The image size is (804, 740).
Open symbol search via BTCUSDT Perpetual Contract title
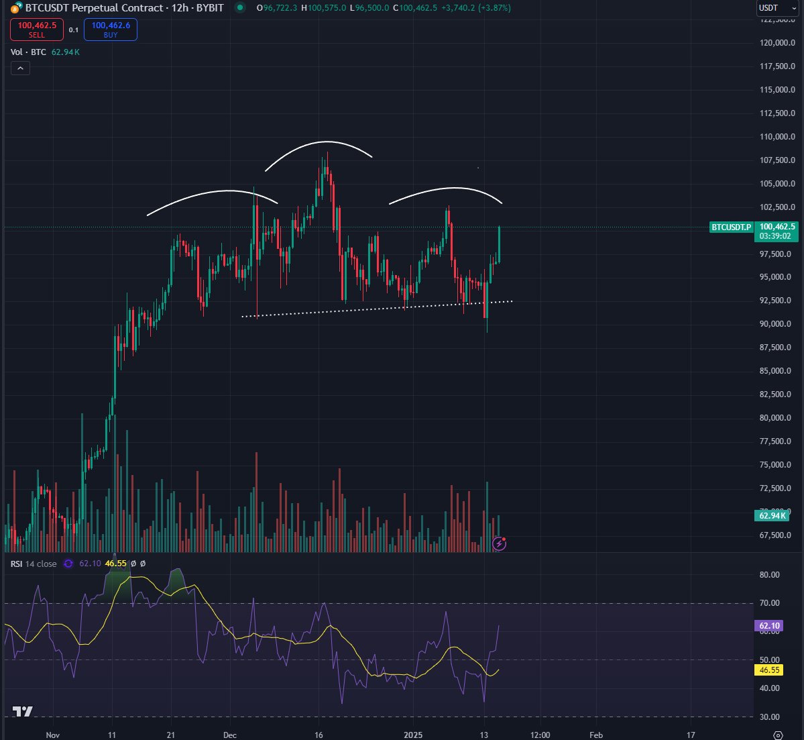(x=94, y=8)
